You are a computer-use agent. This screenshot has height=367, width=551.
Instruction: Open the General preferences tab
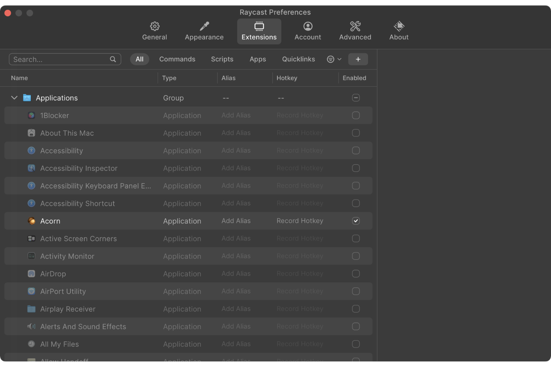pos(155,31)
